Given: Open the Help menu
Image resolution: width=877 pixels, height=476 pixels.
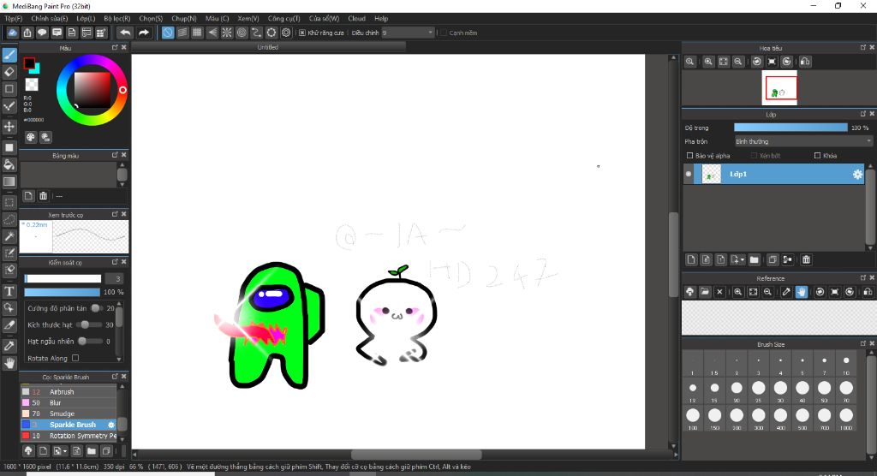Looking at the screenshot, I should [x=381, y=19].
